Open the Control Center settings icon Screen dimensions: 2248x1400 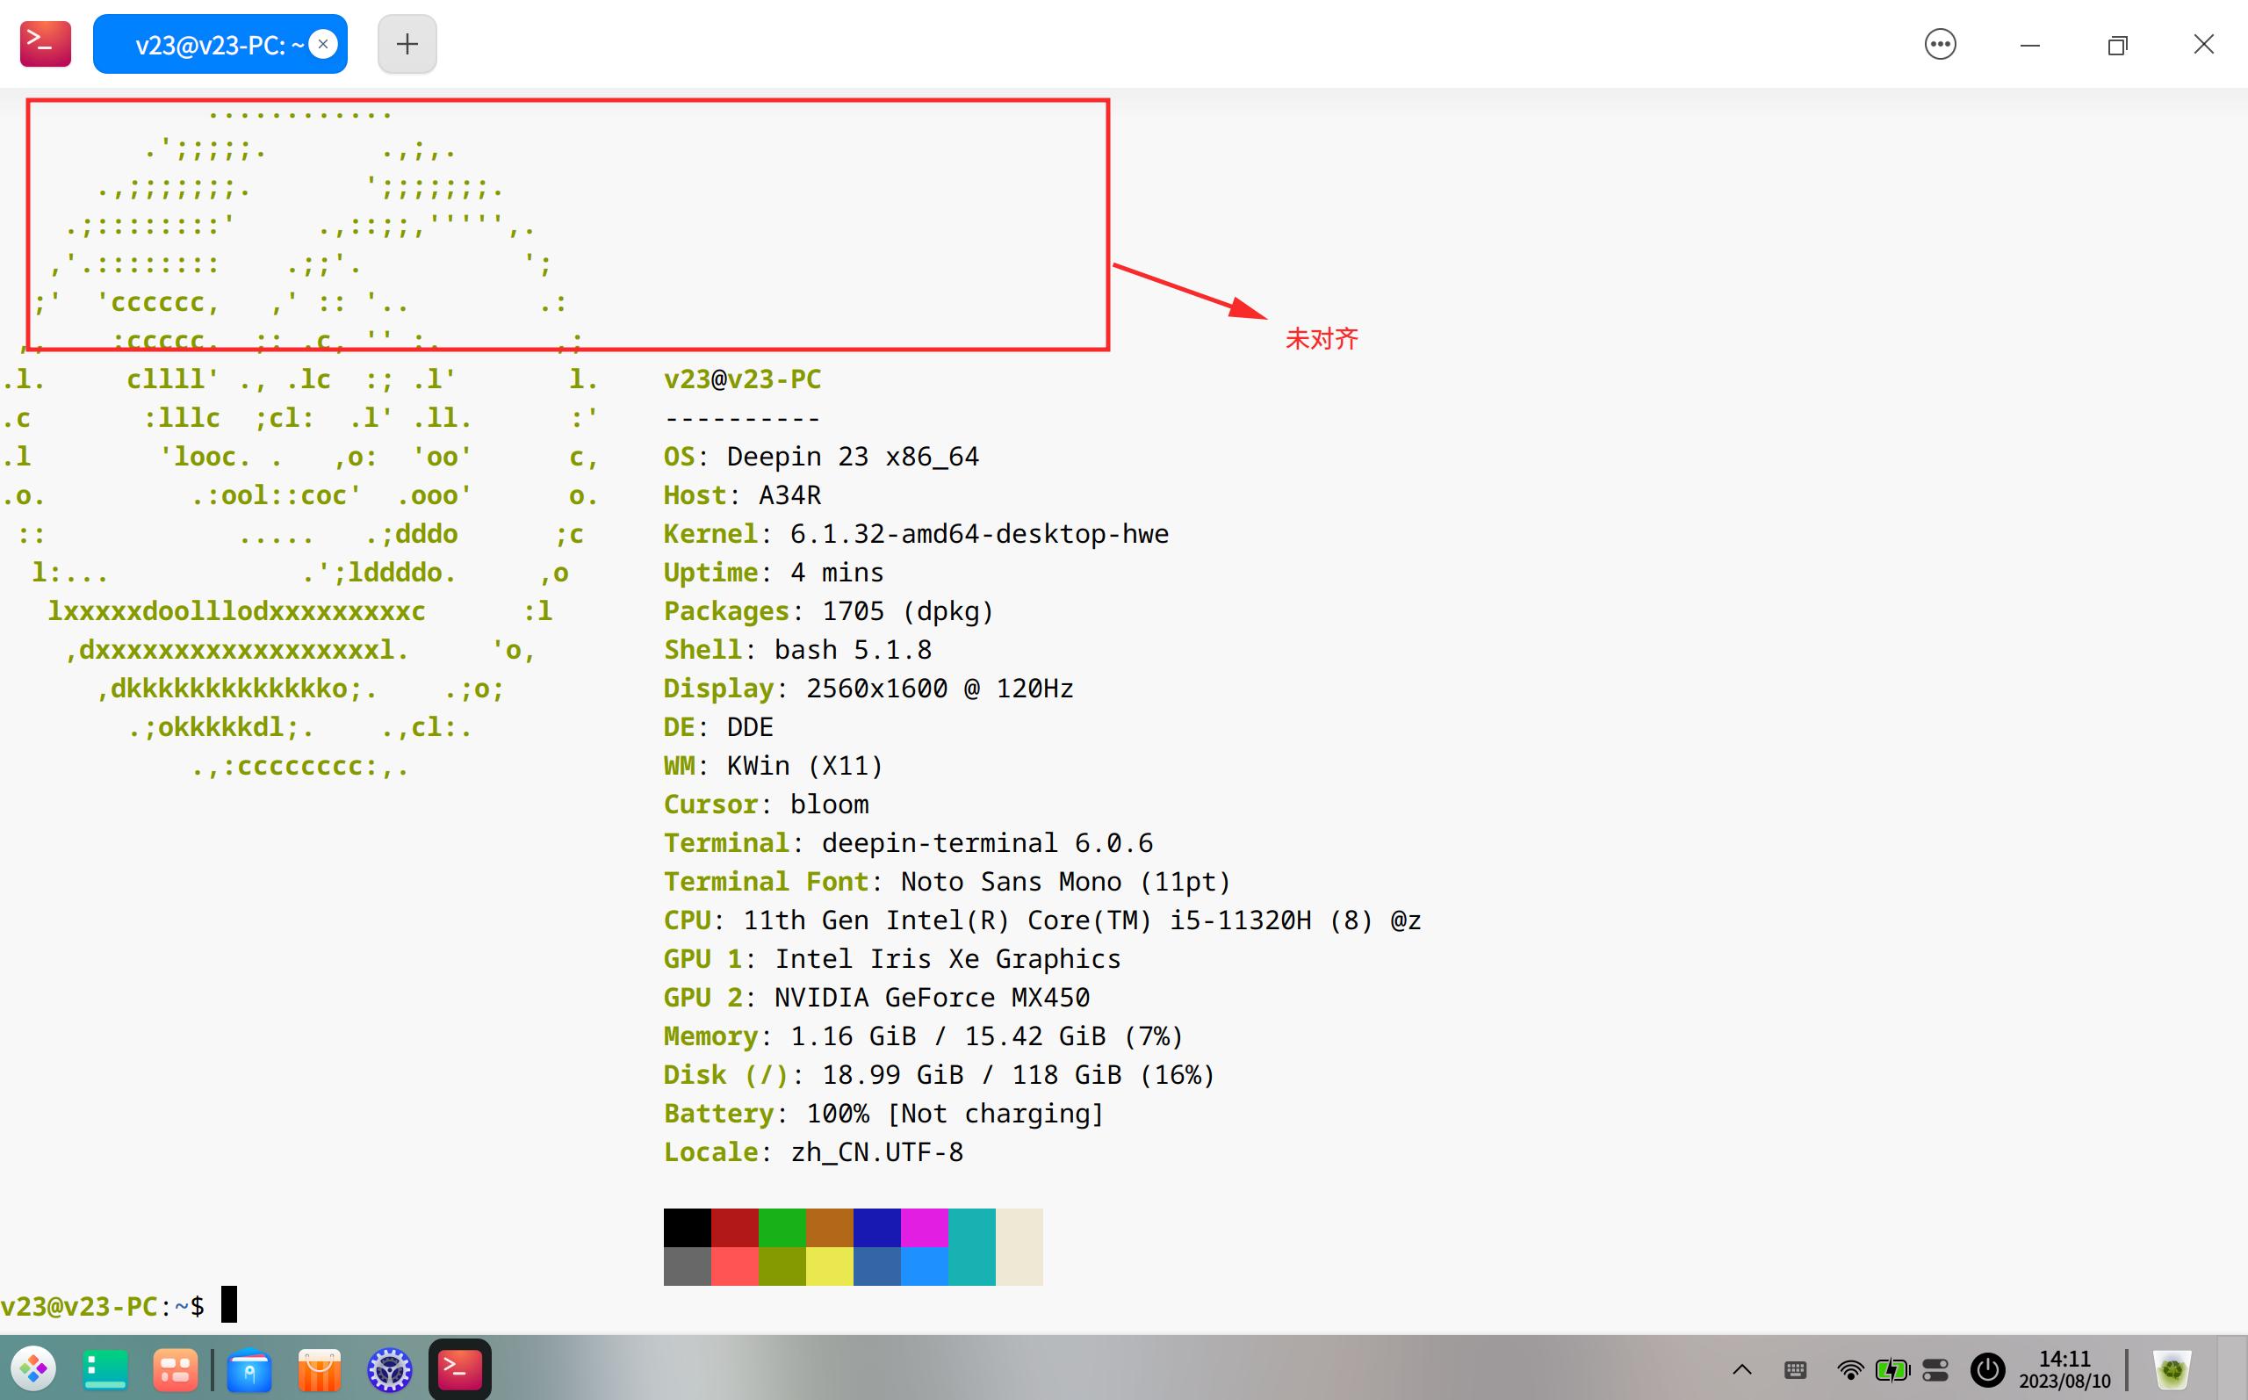pyautogui.click(x=389, y=1369)
